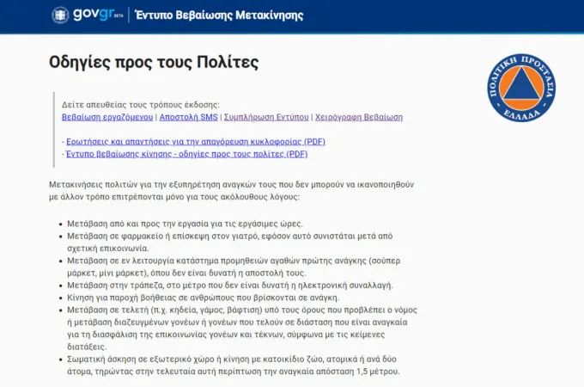Click bullet Μετάβαση σε τελετή

pos(242,329)
